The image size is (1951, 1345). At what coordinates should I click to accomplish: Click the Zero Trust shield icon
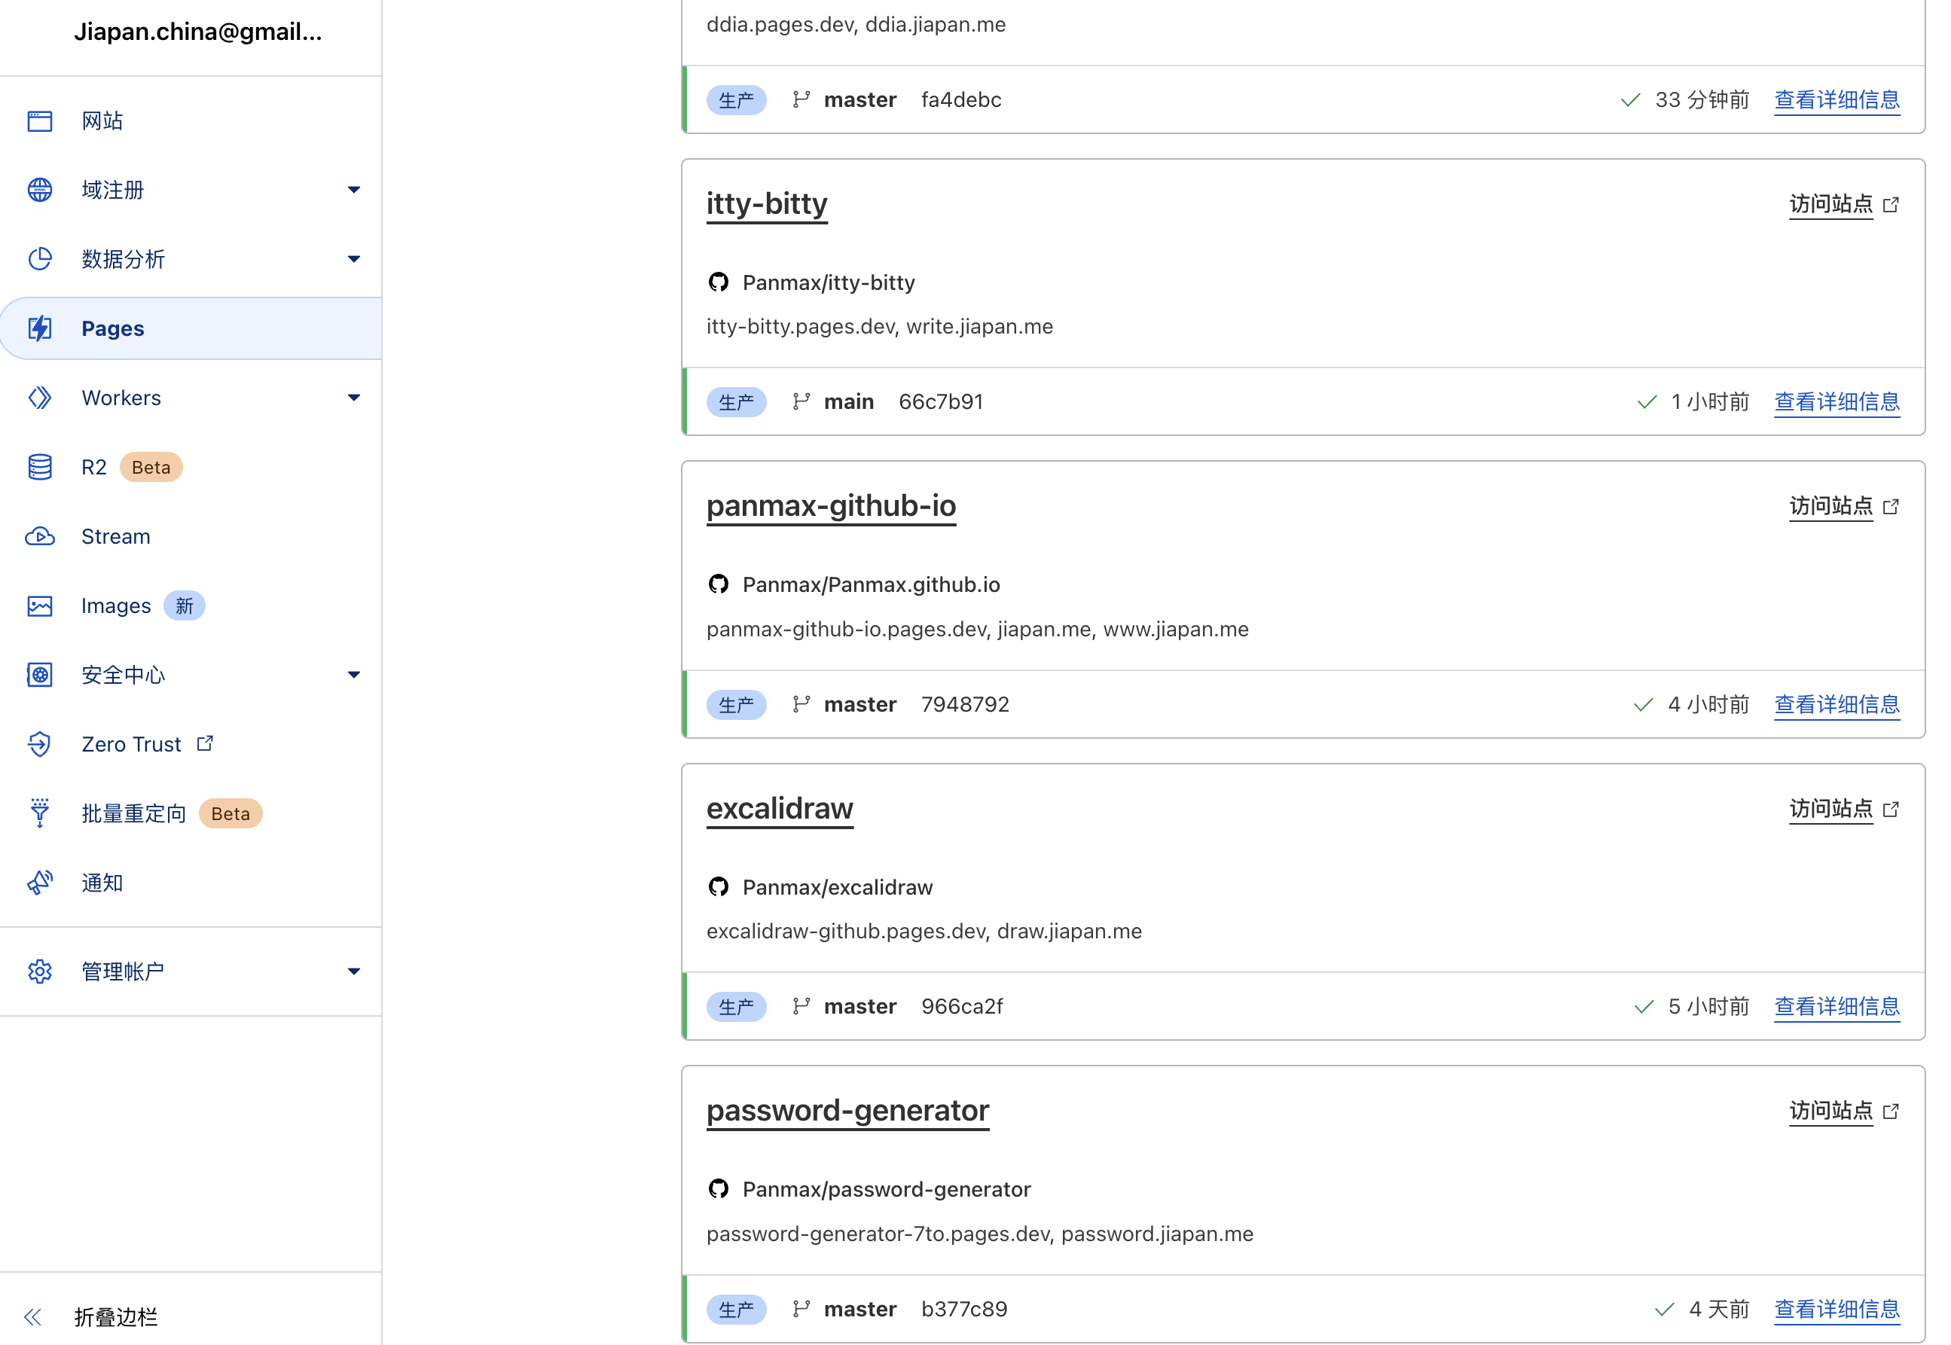40,744
